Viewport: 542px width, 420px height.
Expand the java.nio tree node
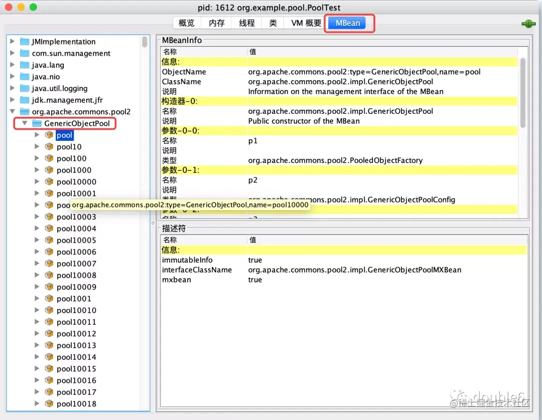coord(12,76)
